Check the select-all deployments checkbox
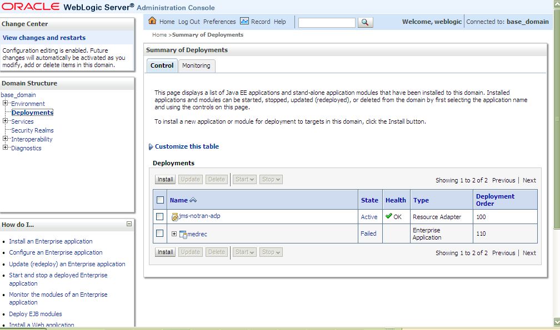 [160, 200]
